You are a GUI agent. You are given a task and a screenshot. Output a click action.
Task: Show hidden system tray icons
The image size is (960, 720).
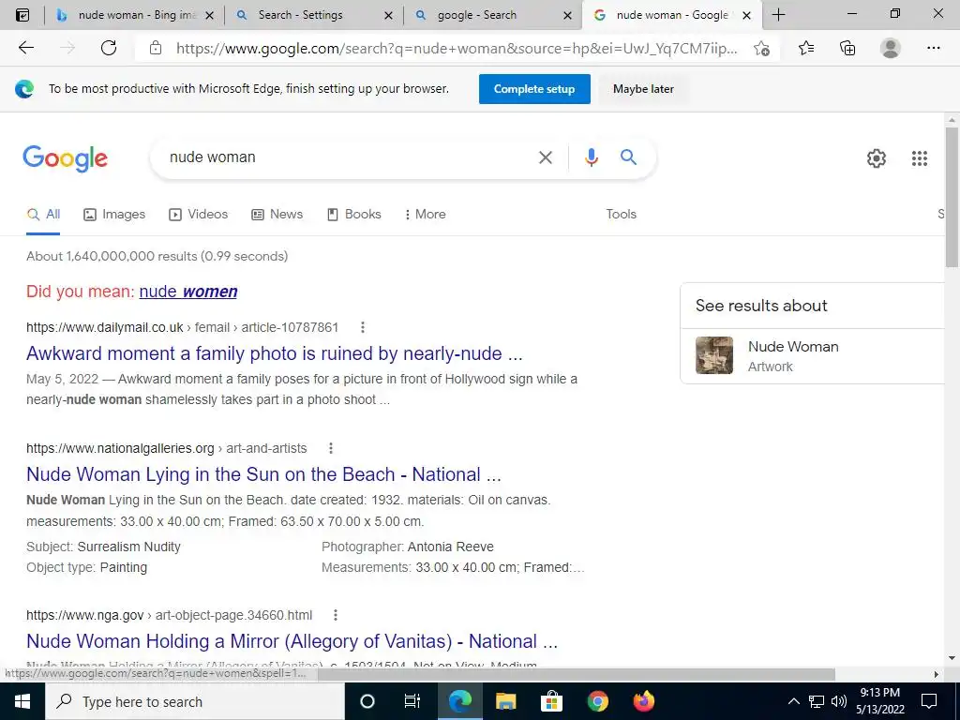793,701
